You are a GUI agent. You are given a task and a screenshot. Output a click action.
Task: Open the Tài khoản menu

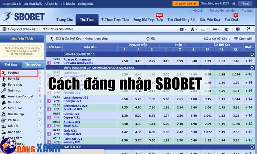(68, 4)
